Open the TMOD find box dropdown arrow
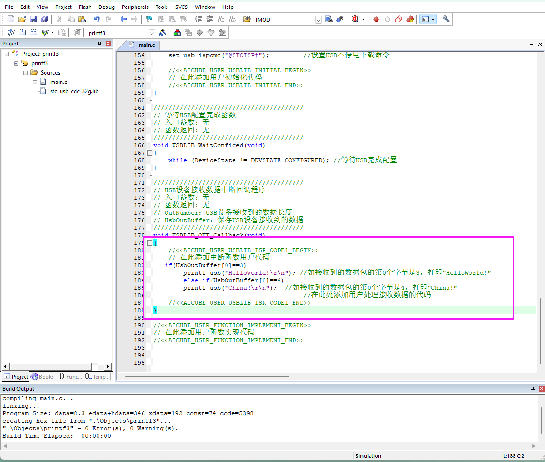 pos(318,20)
